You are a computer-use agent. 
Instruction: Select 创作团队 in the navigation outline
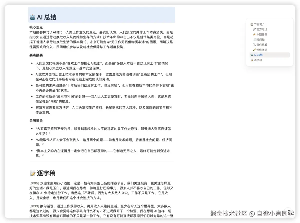(262, 50)
